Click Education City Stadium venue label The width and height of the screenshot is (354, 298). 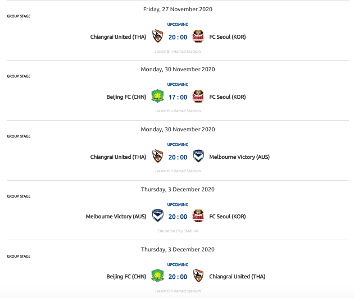click(178, 231)
